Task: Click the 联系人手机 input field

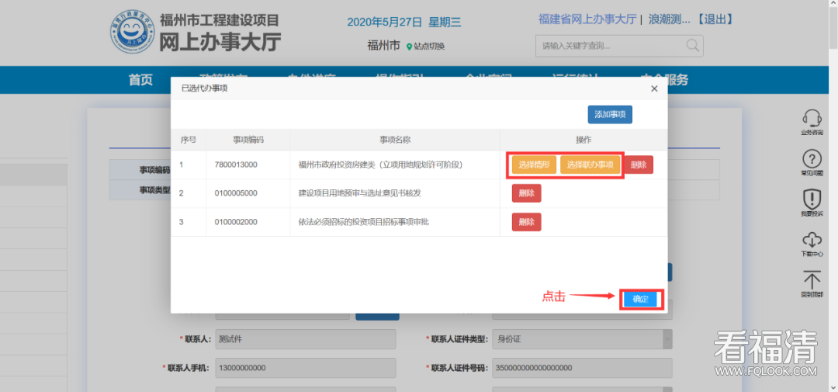Action: (306, 368)
